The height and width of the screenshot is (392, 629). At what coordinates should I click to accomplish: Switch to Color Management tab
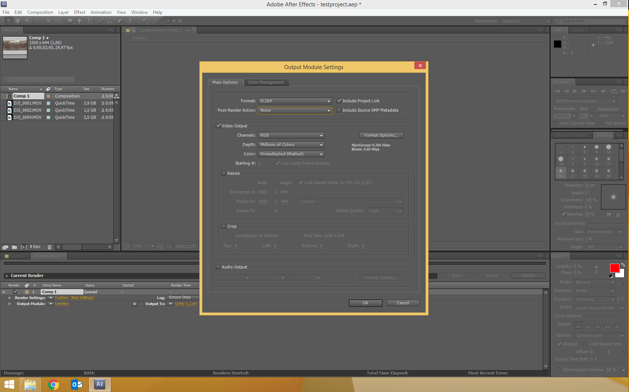266,82
